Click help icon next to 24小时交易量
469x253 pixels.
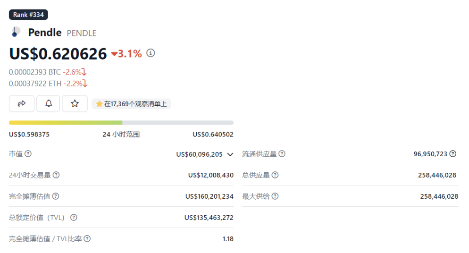click(x=56, y=175)
